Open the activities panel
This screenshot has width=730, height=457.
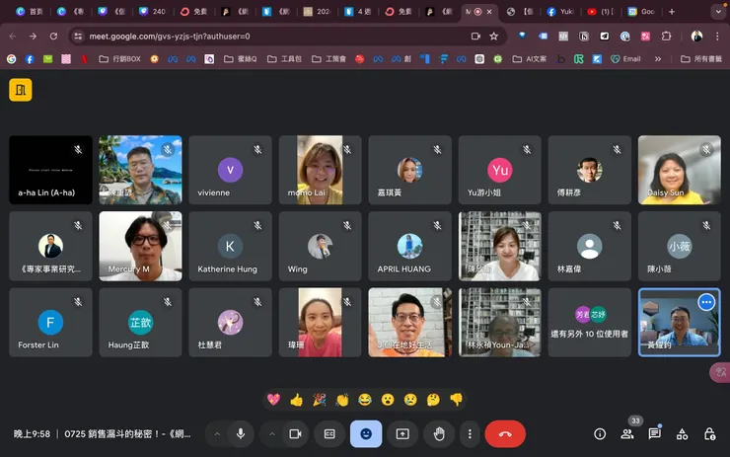(x=682, y=434)
